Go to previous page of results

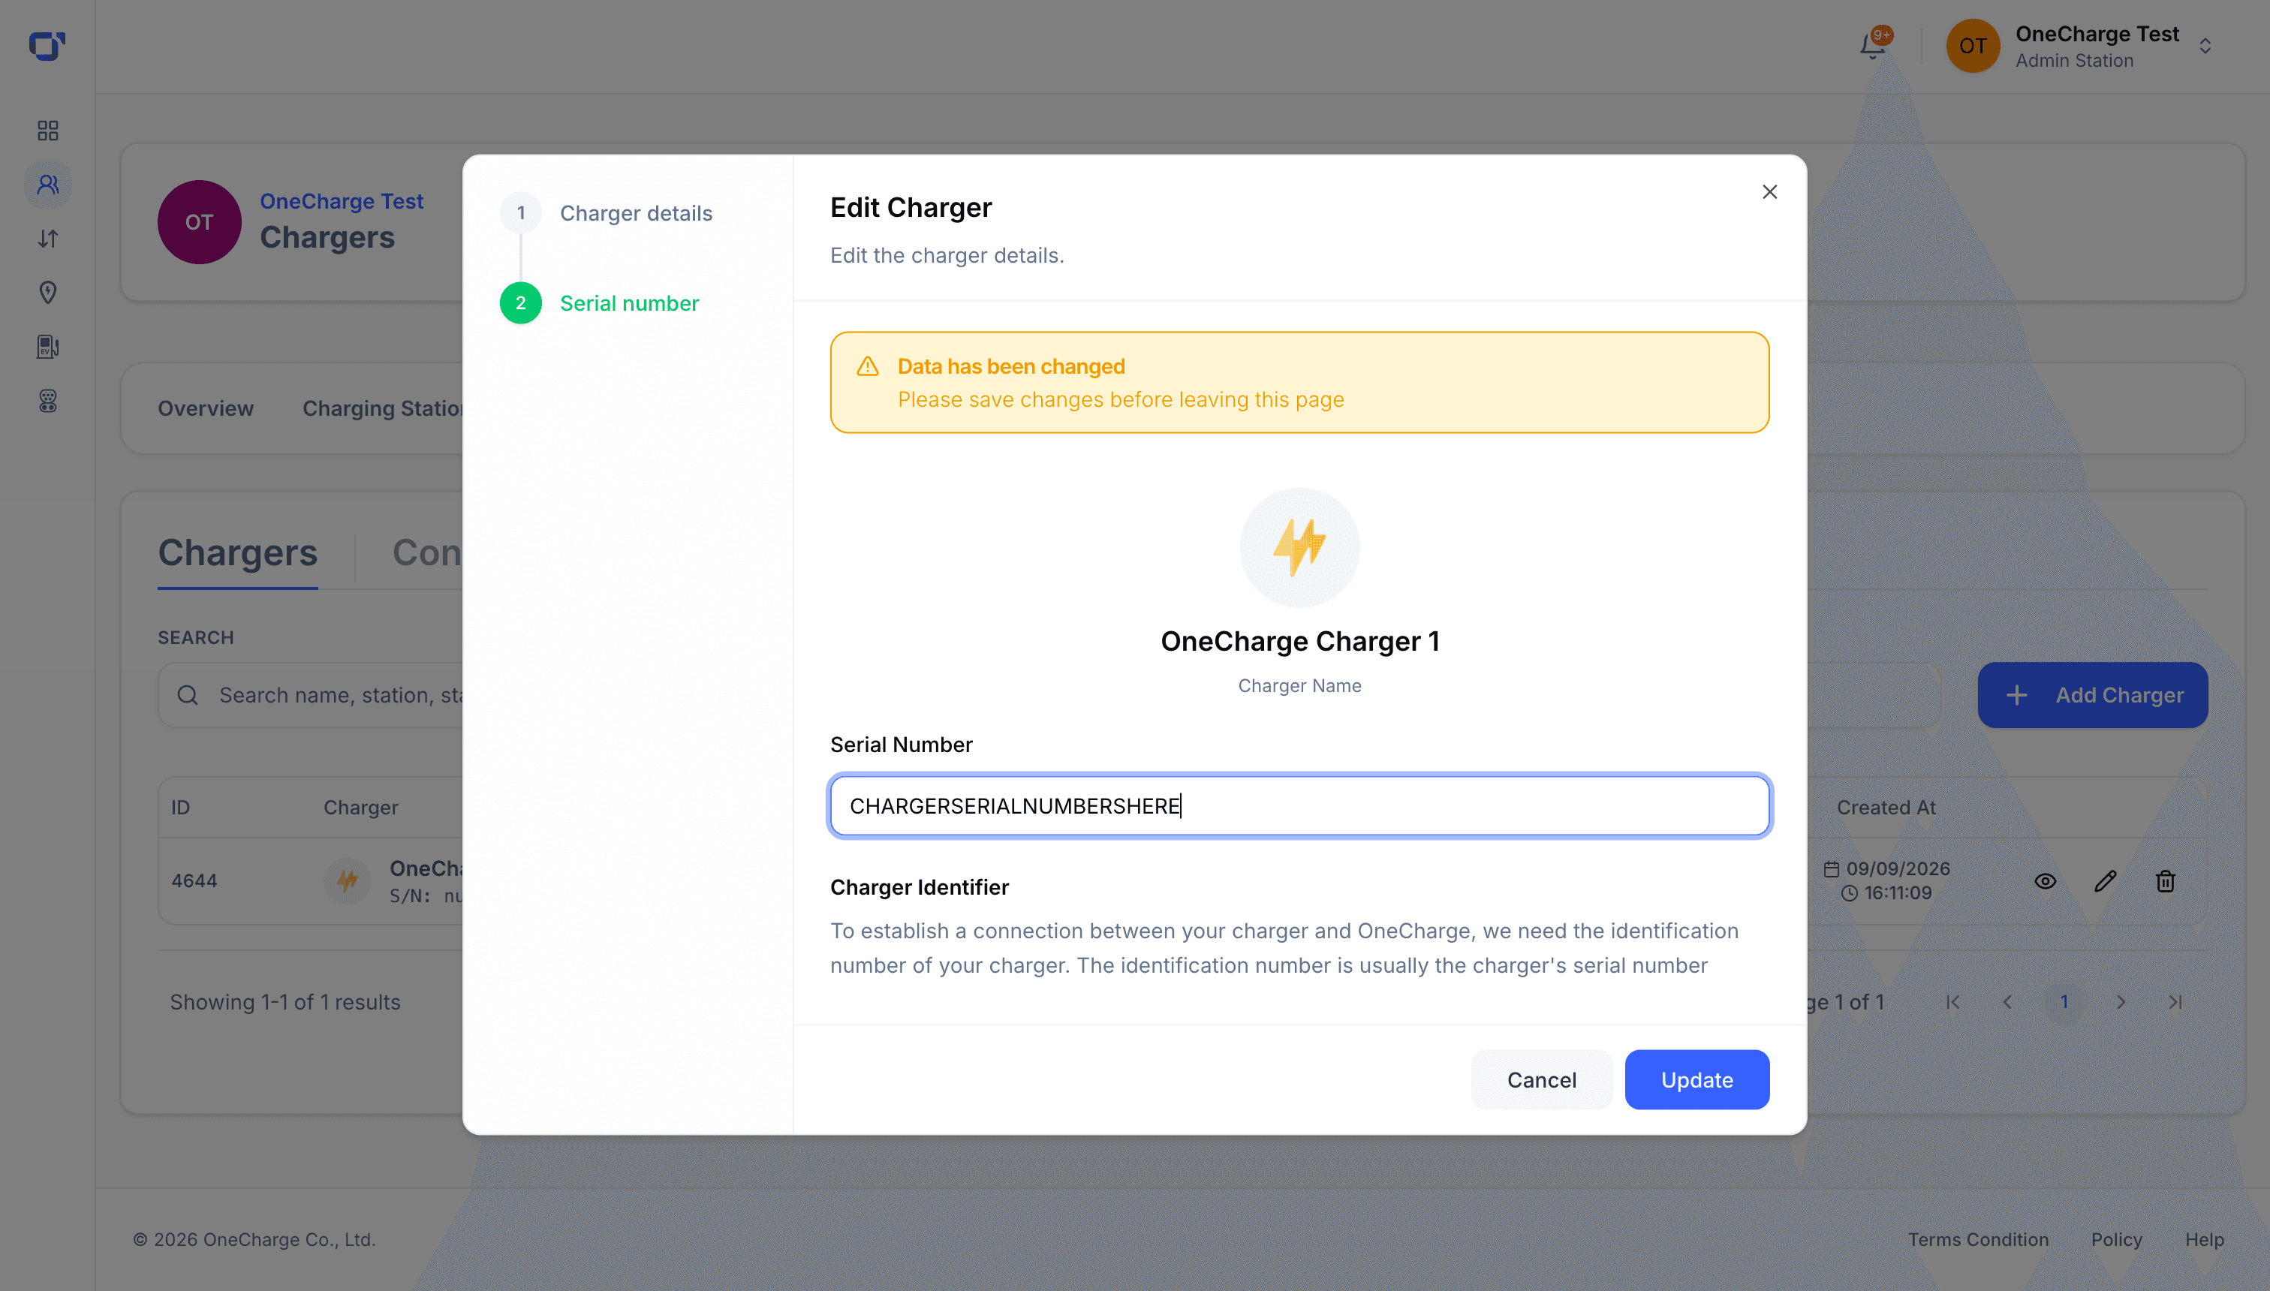point(2007,1002)
